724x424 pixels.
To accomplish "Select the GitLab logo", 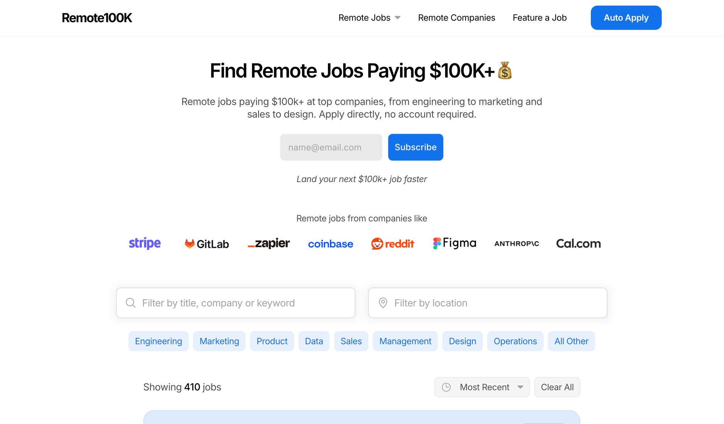I will pos(206,243).
